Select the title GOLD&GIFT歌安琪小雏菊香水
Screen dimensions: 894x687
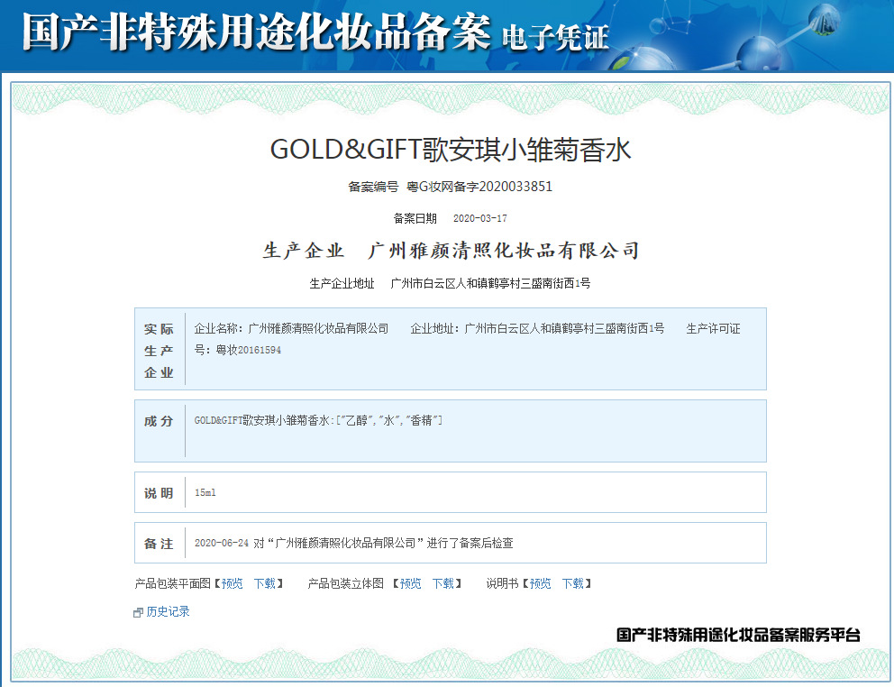pyautogui.click(x=451, y=150)
